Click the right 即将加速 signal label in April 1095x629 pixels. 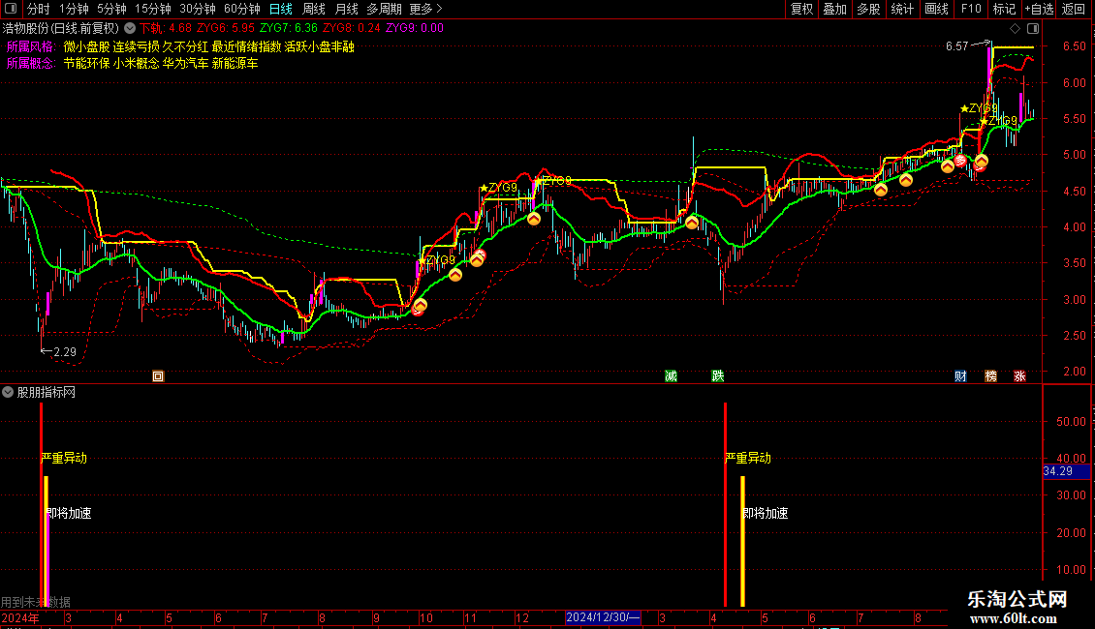click(766, 513)
